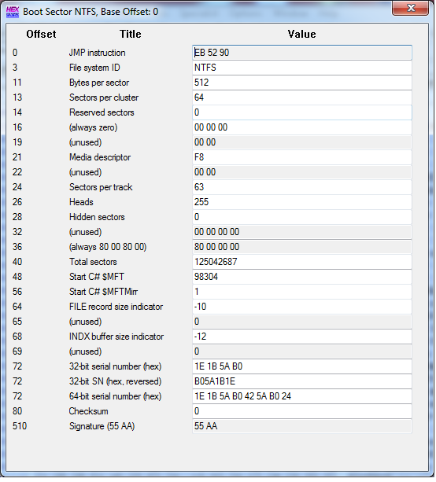436x482 pixels.
Task: Click the unused field at offset 22
Action: pyautogui.click(x=302, y=172)
